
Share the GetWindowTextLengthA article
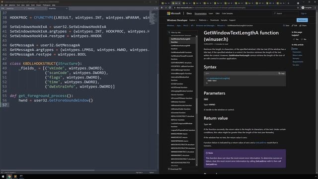tap(303, 25)
